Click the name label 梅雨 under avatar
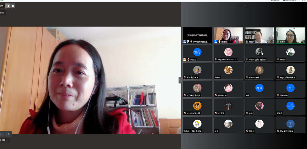 (x=248, y=95)
